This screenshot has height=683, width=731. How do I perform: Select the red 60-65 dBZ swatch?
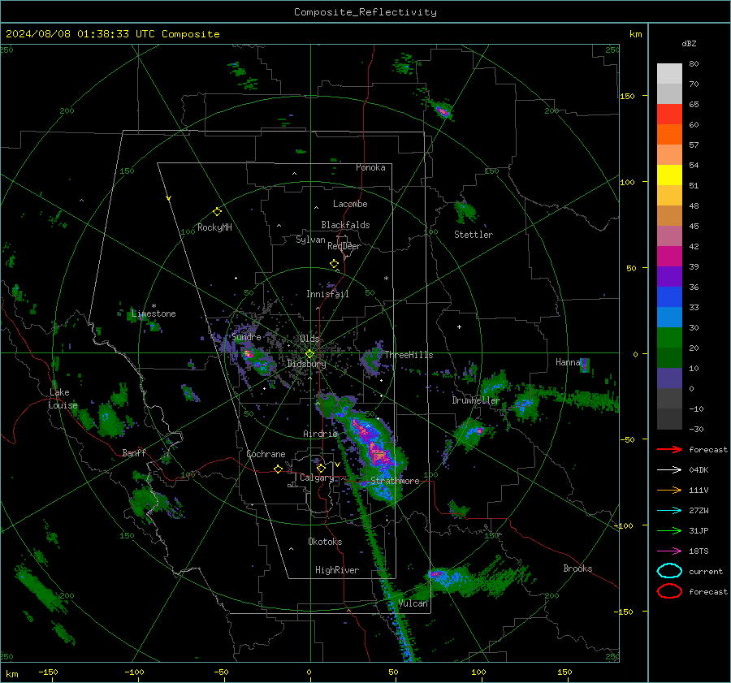tap(669, 115)
